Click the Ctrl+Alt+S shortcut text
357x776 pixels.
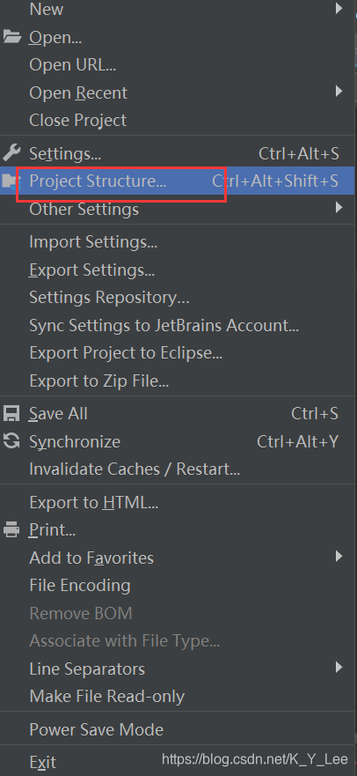(299, 153)
